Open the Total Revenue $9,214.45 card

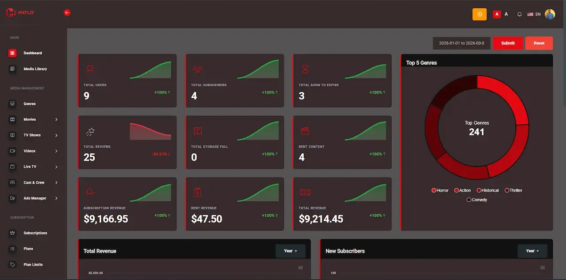[x=342, y=204]
